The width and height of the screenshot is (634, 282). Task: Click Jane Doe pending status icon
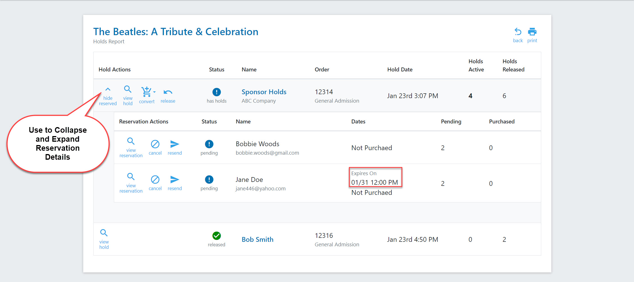209,179
